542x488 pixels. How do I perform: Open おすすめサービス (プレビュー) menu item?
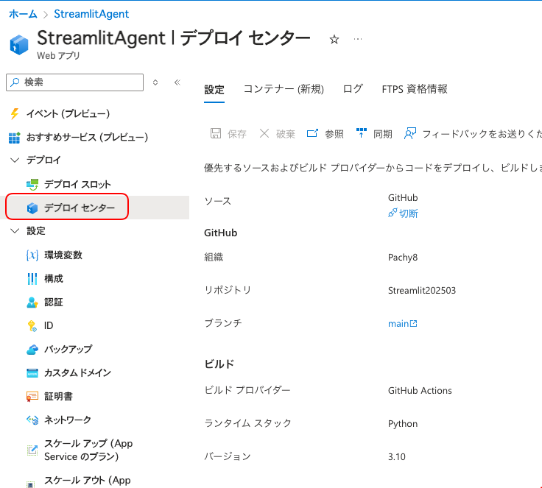pos(87,137)
